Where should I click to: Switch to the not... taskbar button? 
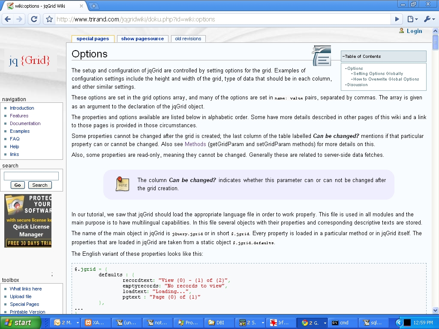pos(157,323)
